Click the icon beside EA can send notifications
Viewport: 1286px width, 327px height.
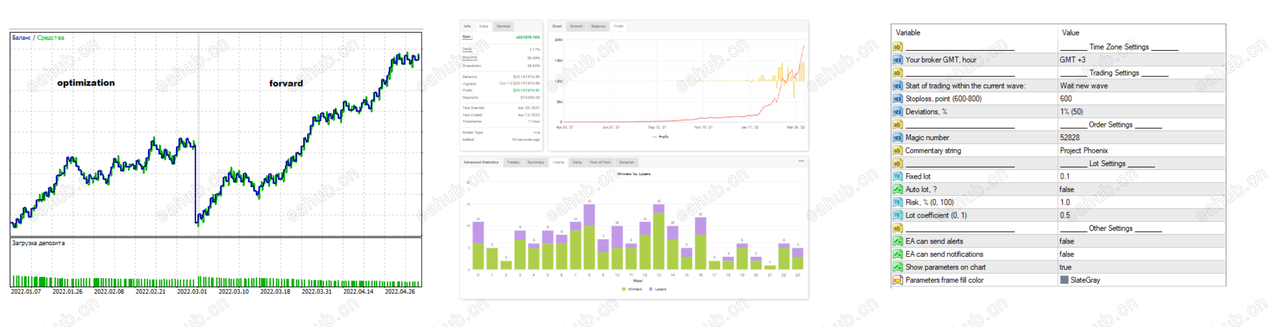pyautogui.click(x=897, y=254)
